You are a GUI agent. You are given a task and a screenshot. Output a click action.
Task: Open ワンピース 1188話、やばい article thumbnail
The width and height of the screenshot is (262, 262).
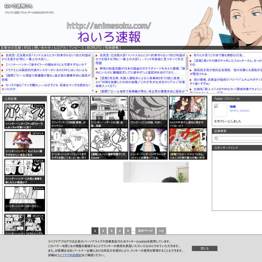(148, 112)
